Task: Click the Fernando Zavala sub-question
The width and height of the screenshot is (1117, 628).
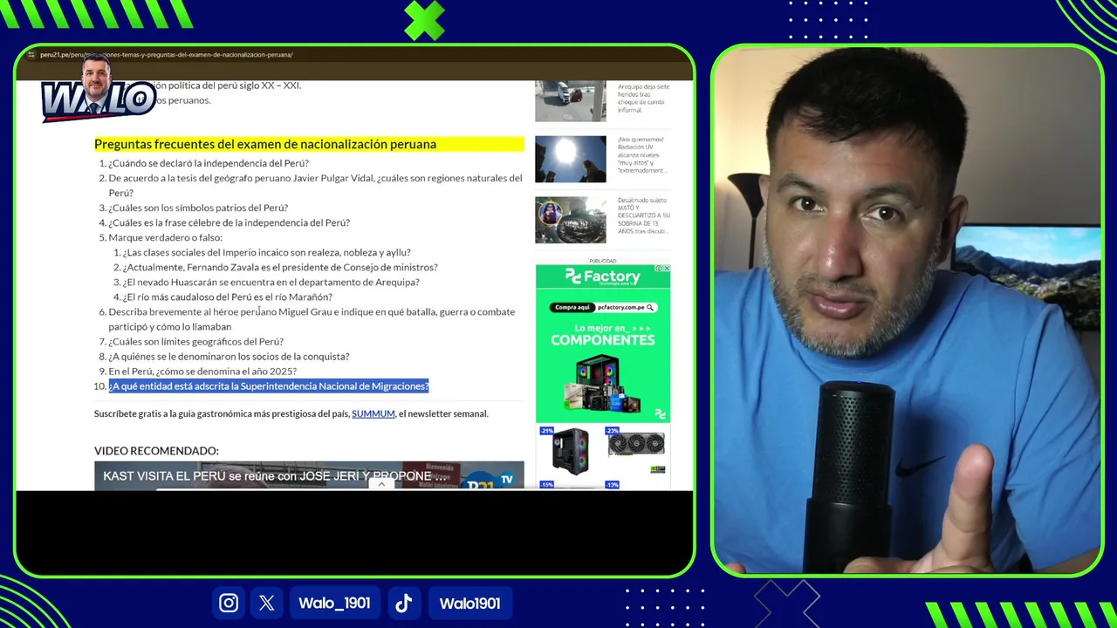Action: 280,267
